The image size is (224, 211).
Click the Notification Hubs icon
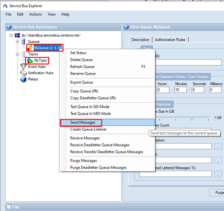[x=24, y=73]
